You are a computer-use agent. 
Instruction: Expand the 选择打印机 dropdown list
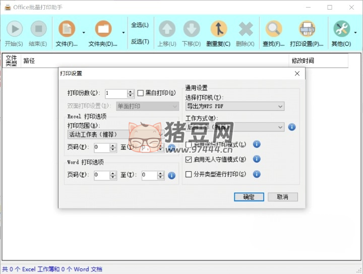(235, 106)
